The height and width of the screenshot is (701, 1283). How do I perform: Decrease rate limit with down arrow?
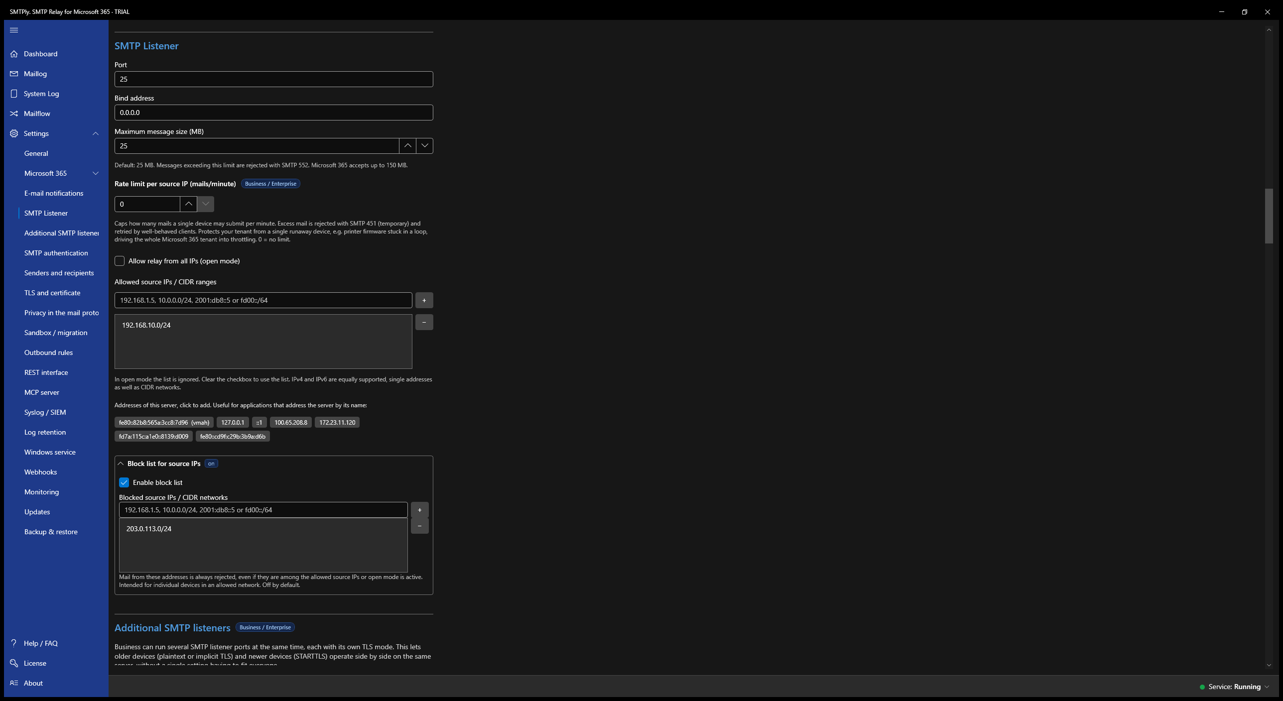[x=205, y=204]
